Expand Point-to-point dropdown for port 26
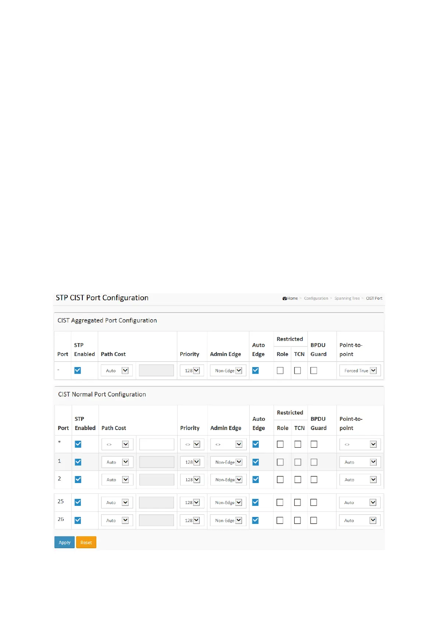The height and width of the screenshot is (620, 438). [360, 521]
